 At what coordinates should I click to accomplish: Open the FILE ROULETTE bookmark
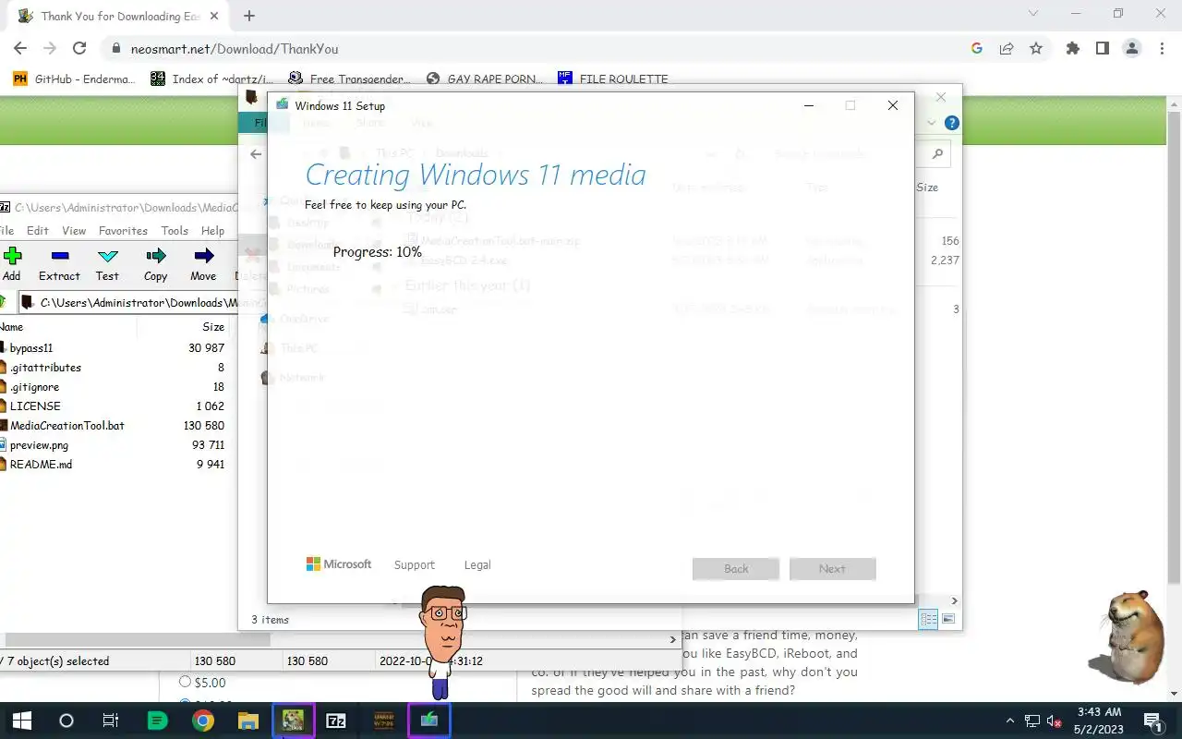click(x=613, y=79)
